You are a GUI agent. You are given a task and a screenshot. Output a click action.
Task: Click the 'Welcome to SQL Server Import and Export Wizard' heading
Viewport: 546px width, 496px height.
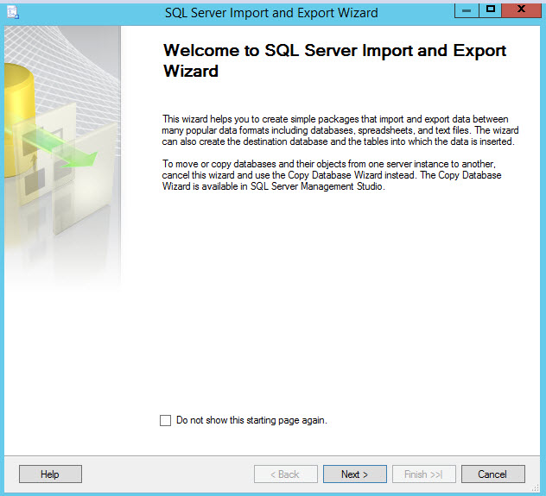pyautogui.click(x=334, y=61)
